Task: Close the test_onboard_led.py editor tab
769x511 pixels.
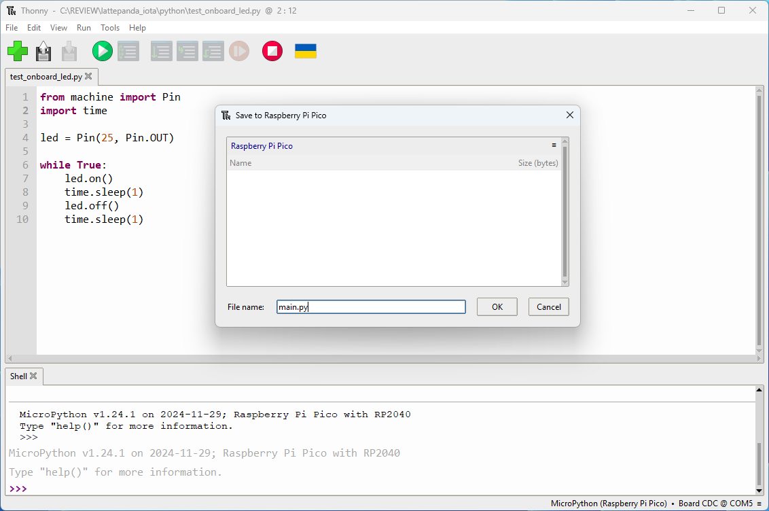Action: pos(88,77)
